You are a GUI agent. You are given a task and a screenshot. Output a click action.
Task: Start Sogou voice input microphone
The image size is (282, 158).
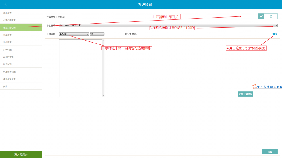(268, 87)
